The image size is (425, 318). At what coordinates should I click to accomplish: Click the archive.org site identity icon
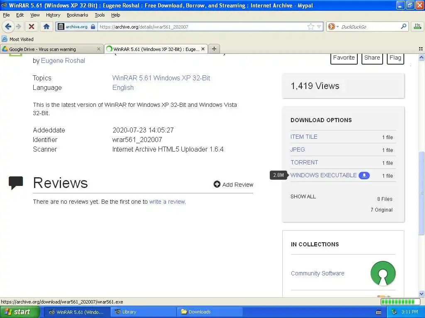(61, 26)
